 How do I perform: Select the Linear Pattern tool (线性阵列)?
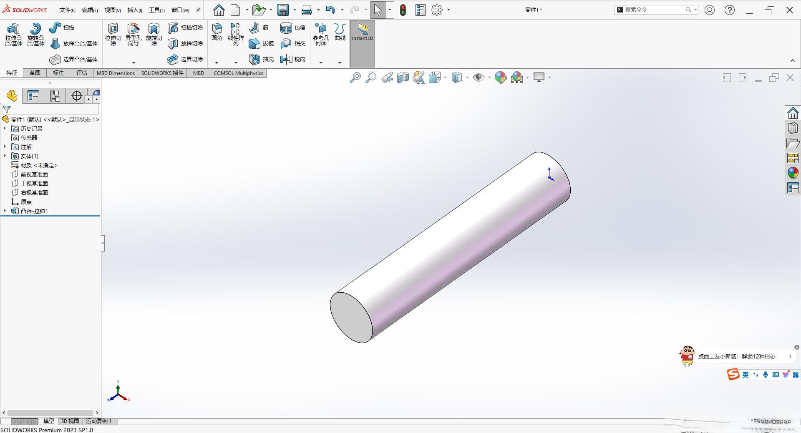(x=236, y=34)
